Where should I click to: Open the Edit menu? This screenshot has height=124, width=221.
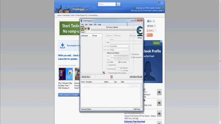pyautogui.click(x=86, y=24)
